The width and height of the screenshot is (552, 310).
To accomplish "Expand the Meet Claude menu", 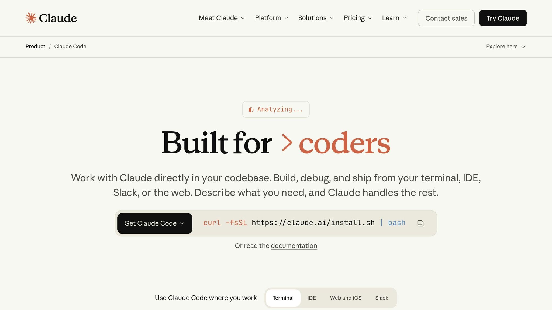I will (x=222, y=18).
